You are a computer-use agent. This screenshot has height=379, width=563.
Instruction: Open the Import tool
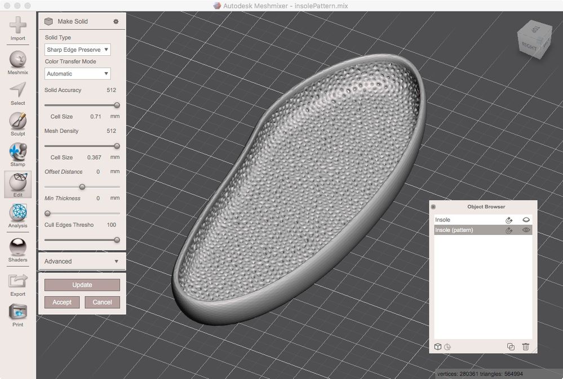coord(17,28)
